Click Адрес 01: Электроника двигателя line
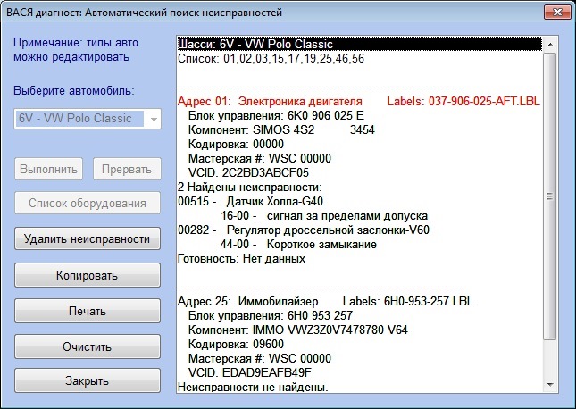Image resolution: width=576 pixels, height=409 pixels. pos(270,102)
